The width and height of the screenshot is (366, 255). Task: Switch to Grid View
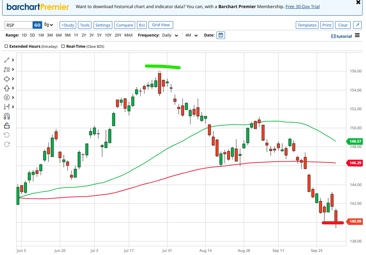161,25
